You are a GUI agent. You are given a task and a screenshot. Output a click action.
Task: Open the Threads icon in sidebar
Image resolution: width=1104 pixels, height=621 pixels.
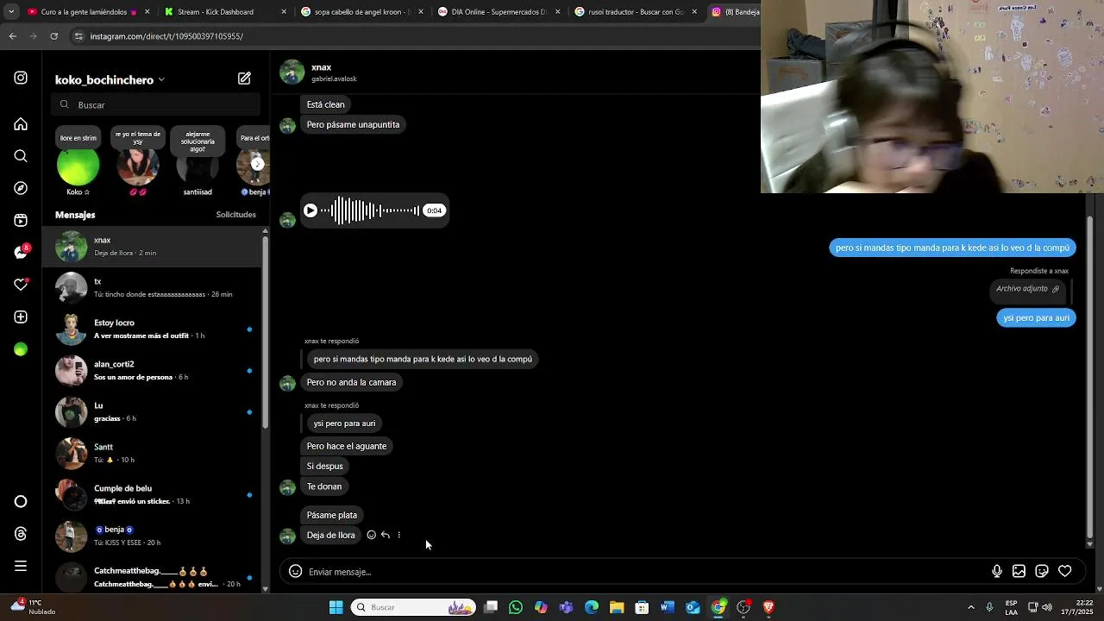click(x=21, y=534)
